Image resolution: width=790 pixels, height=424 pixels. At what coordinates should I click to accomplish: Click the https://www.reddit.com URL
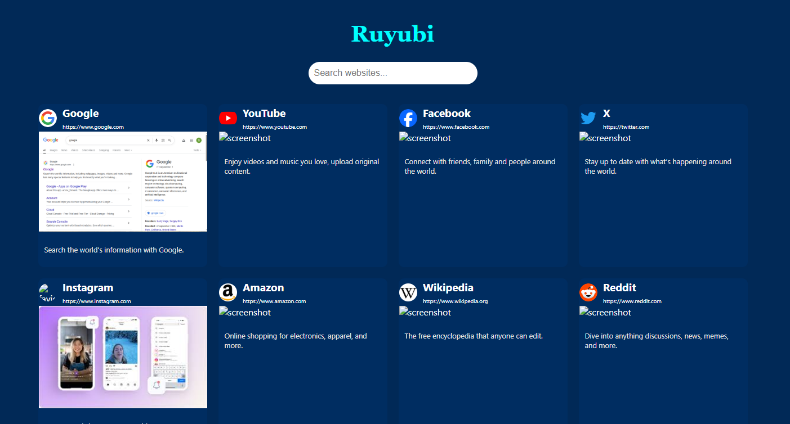point(632,301)
